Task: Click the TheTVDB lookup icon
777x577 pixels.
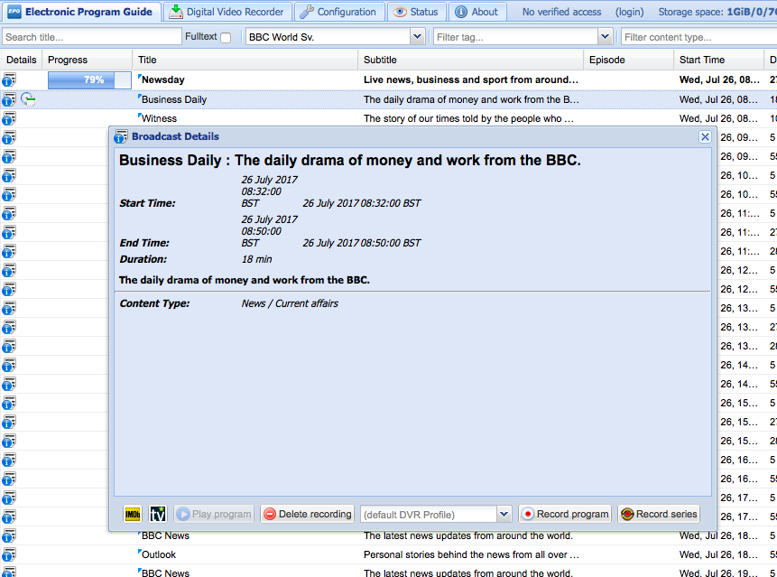Action: tap(158, 514)
